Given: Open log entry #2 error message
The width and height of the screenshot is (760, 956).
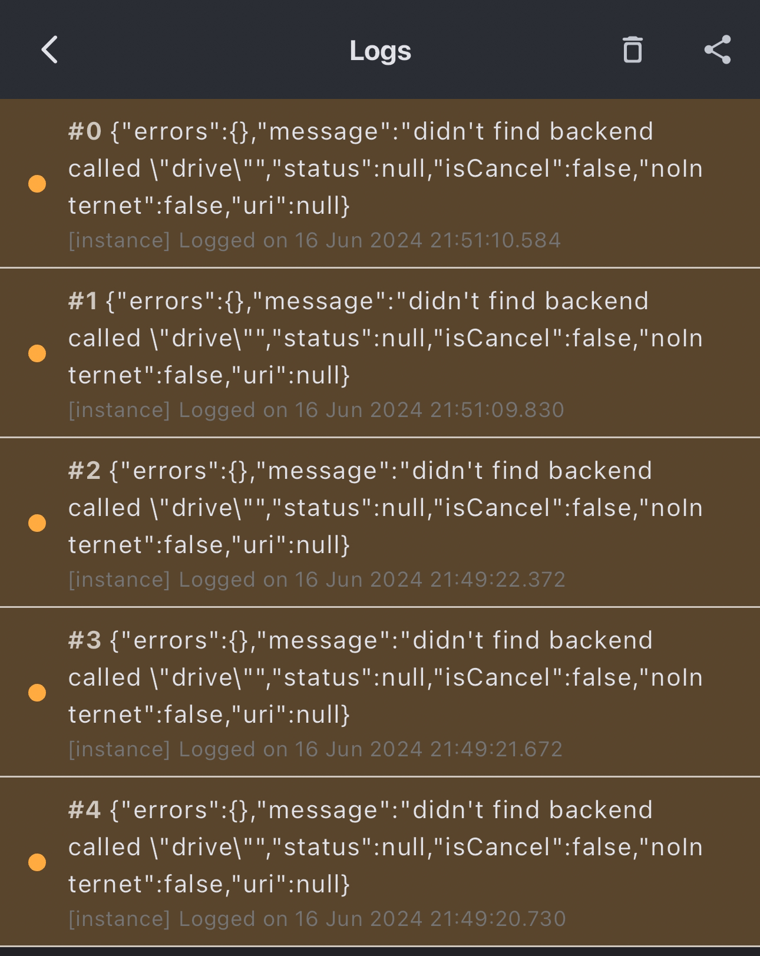Looking at the screenshot, I should [x=385, y=508].
